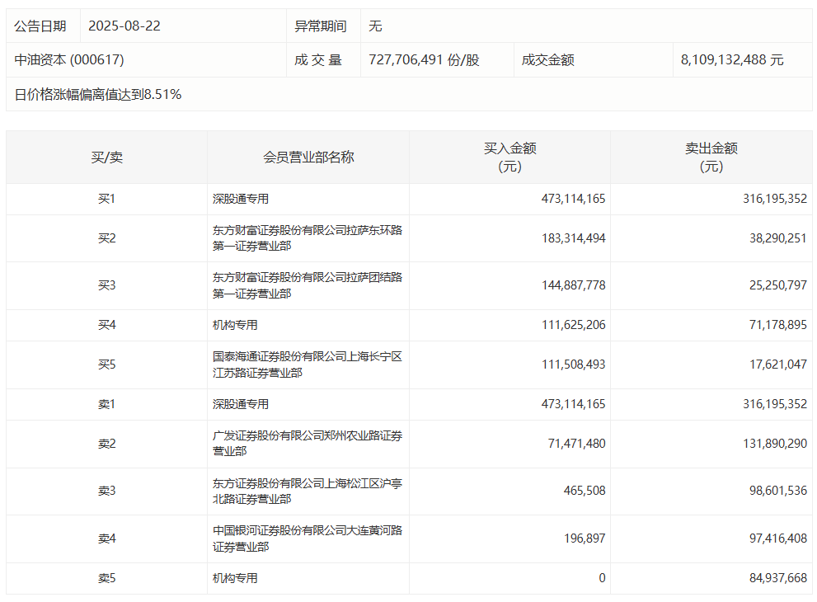Image resolution: width=817 pixels, height=602 pixels.
Task: Click the announcement date 2025-08-22
Action: point(124,26)
